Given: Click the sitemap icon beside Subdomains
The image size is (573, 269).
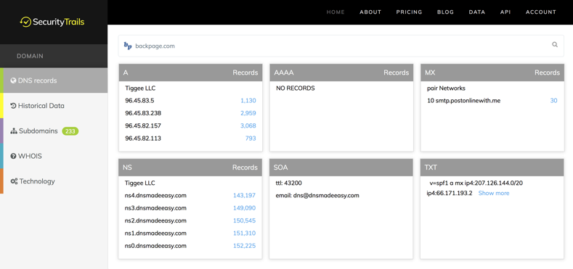Looking at the screenshot, I should coord(14,131).
